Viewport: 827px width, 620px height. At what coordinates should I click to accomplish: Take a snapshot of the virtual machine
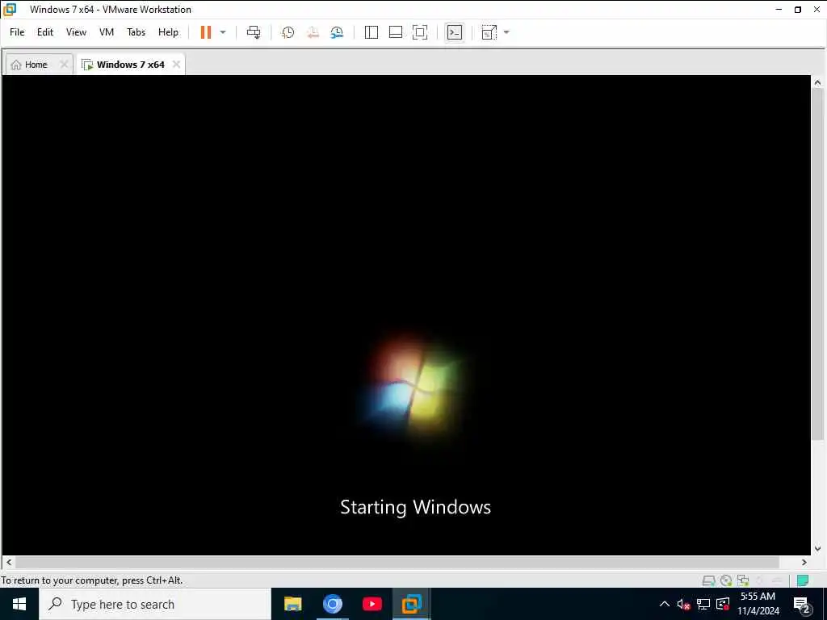(288, 32)
